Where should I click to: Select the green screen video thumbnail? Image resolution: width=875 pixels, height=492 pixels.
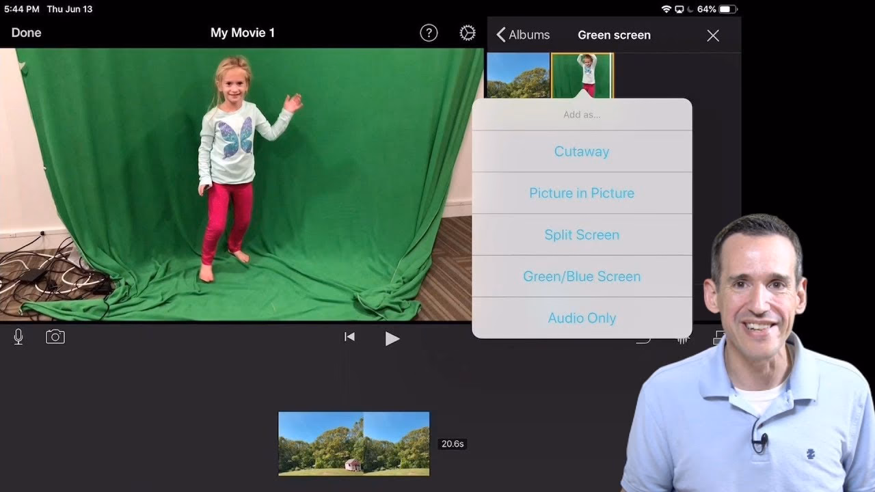pos(582,76)
